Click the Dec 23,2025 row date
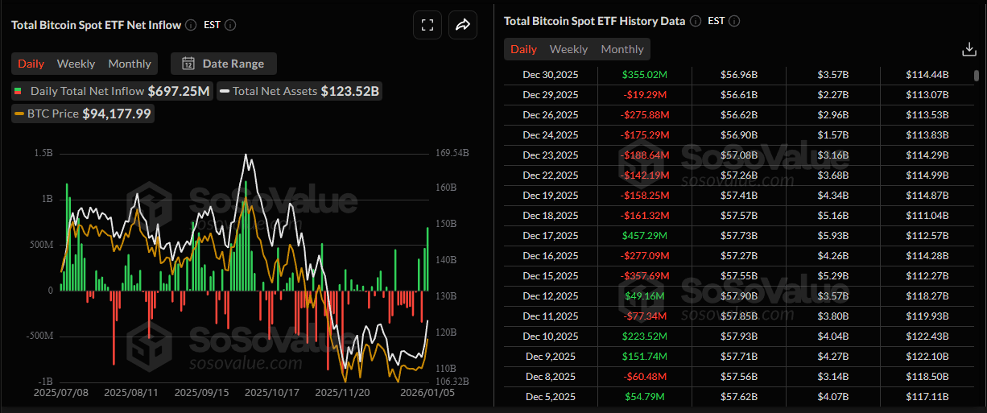This screenshot has width=987, height=413. (551, 155)
